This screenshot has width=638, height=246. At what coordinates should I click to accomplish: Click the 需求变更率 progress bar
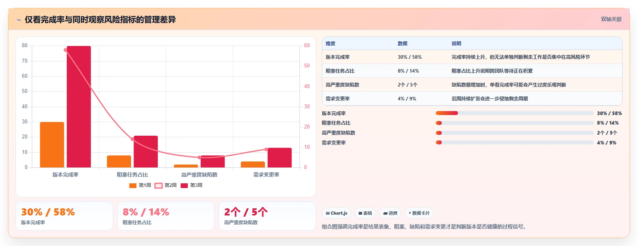click(514, 142)
